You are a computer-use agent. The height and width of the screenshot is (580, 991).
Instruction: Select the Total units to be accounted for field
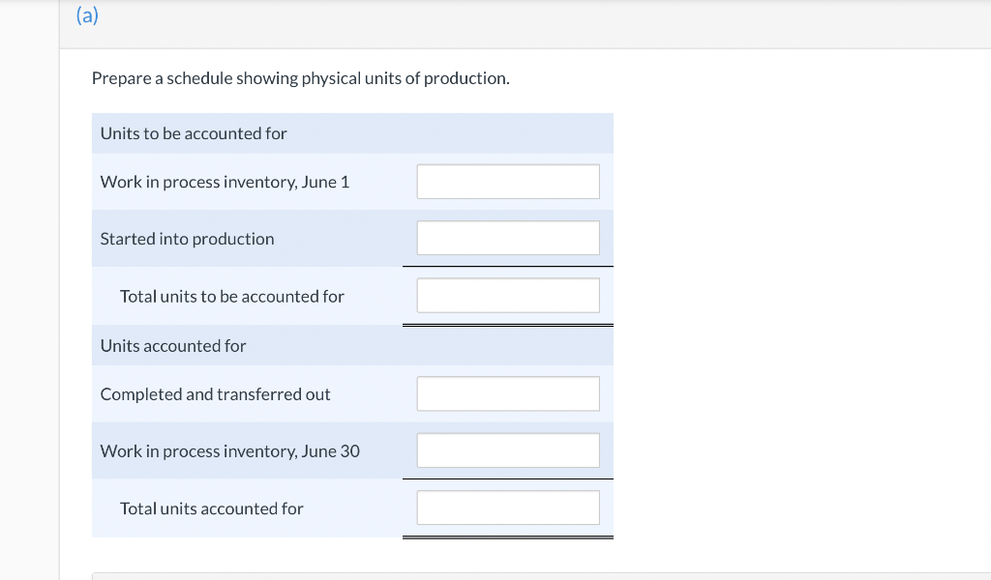[x=508, y=296]
